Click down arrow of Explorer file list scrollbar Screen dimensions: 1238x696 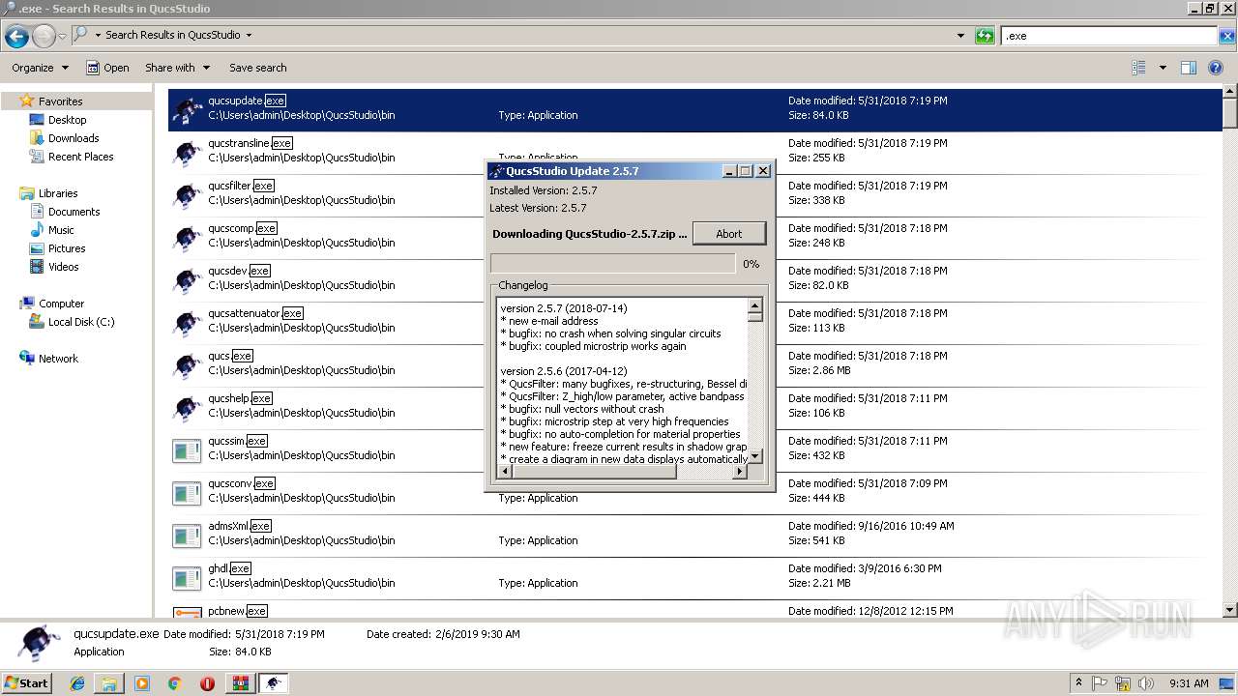1229,610
